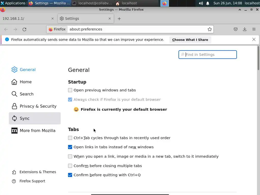Open the Firefox application menu

tap(254, 29)
